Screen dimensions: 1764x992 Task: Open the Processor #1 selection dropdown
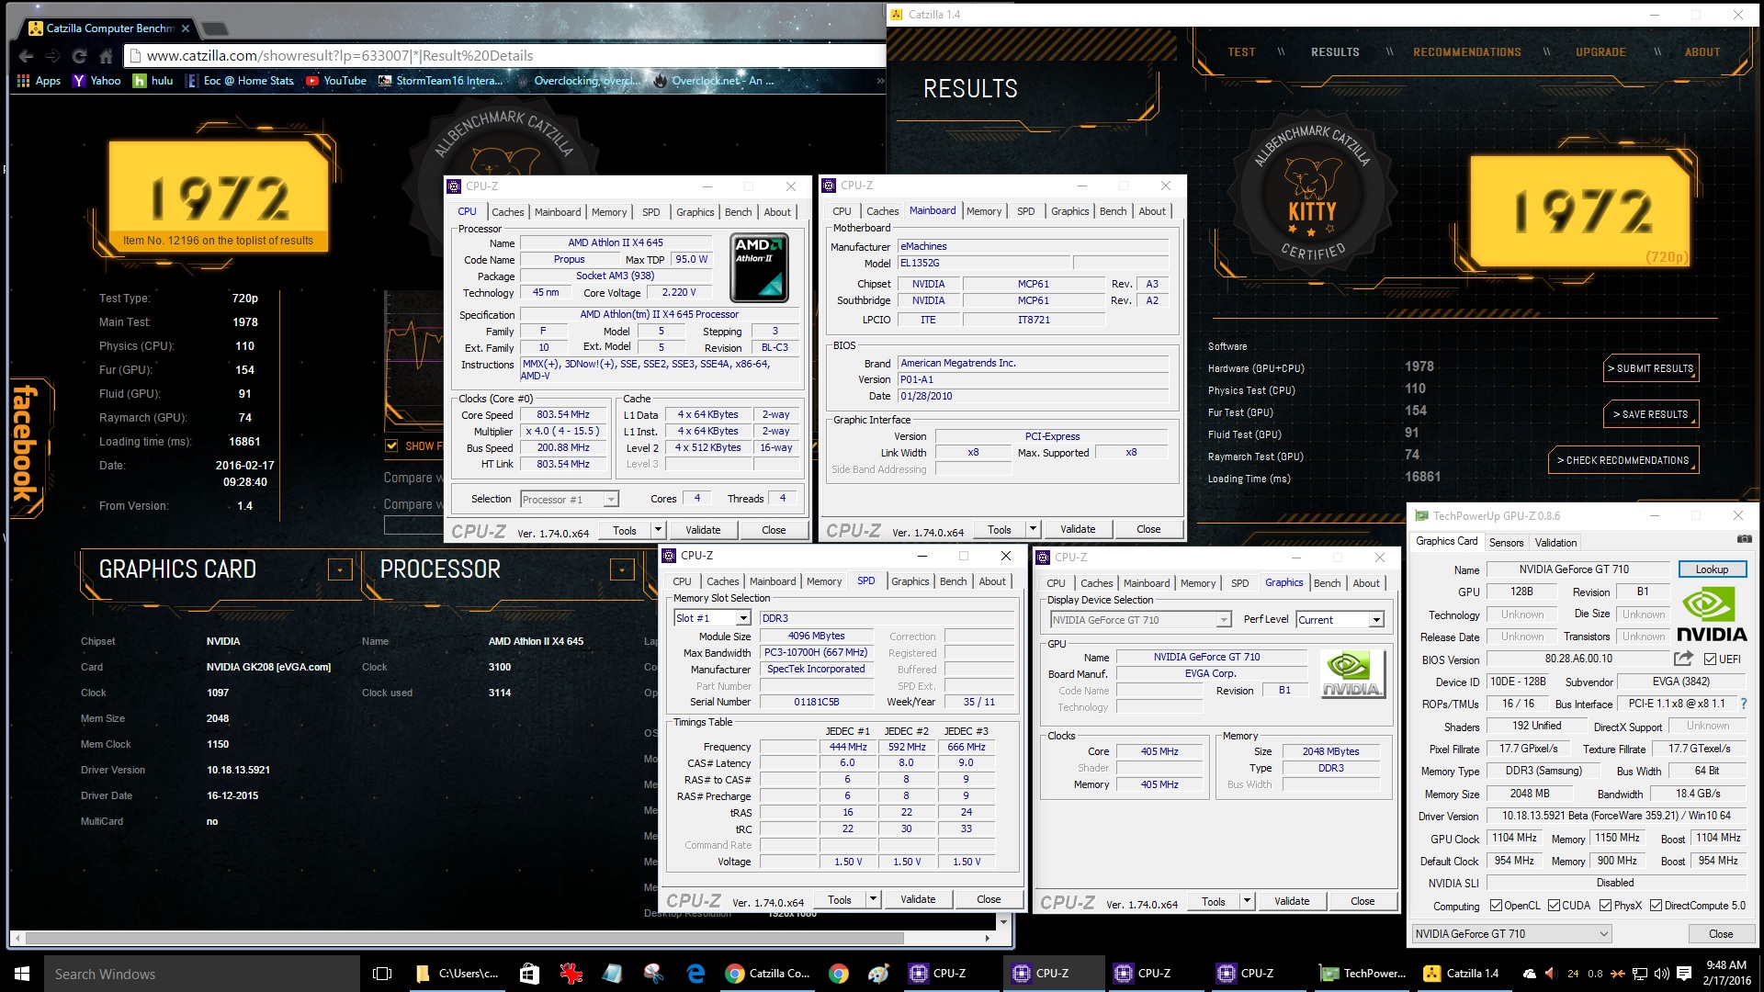coord(570,500)
